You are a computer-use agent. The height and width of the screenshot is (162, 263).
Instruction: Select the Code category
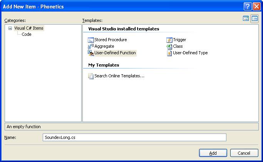click(x=27, y=34)
